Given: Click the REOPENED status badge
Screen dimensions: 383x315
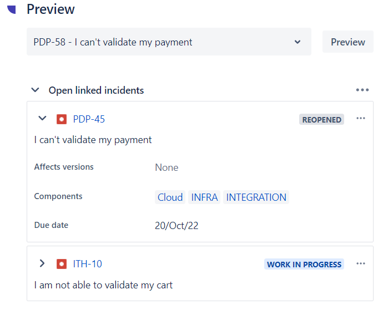Looking at the screenshot, I should 321,119.
